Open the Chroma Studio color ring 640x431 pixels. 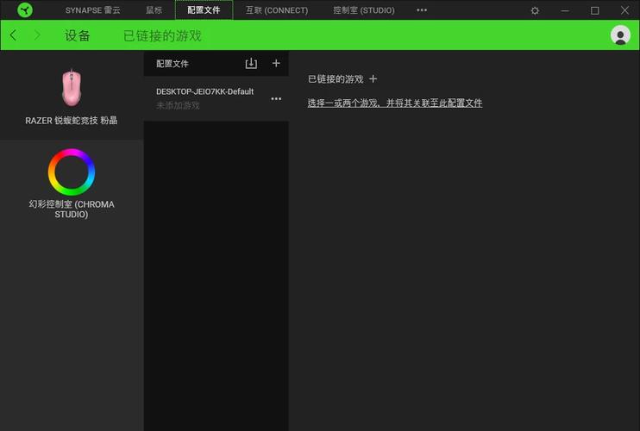(72, 172)
